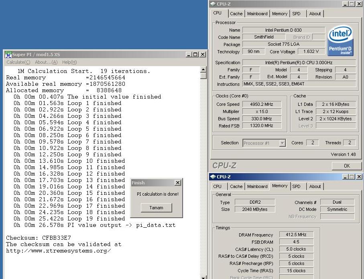
Task: Click the DRAM Frequency value 412.5 MHz
Action: pos(296,235)
